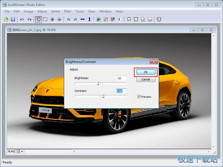Open the Select menu
This screenshot has height=167, width=223.
[55, 11]
